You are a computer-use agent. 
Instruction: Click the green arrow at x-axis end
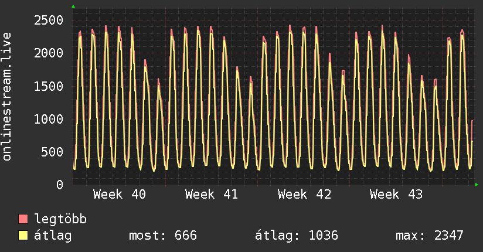477,185
